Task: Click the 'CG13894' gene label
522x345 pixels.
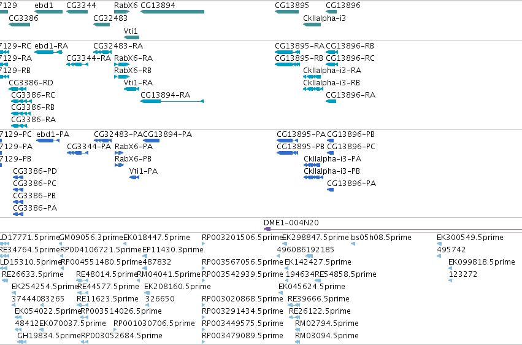Action: (x=158, y=6)
